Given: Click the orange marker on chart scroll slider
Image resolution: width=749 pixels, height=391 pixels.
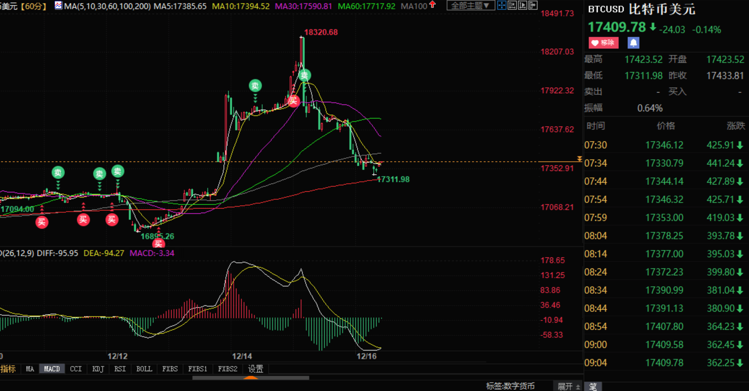Looking at the screenshot, I should [x=251, y=378].
